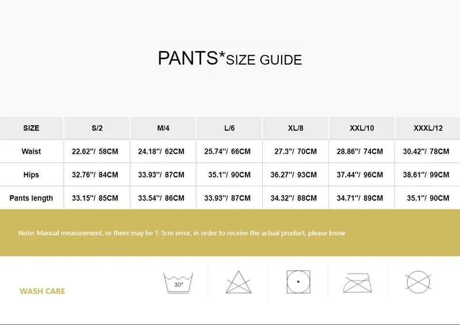Select the XL/8 size column header
460x325 pixels.
click(296, 128)
